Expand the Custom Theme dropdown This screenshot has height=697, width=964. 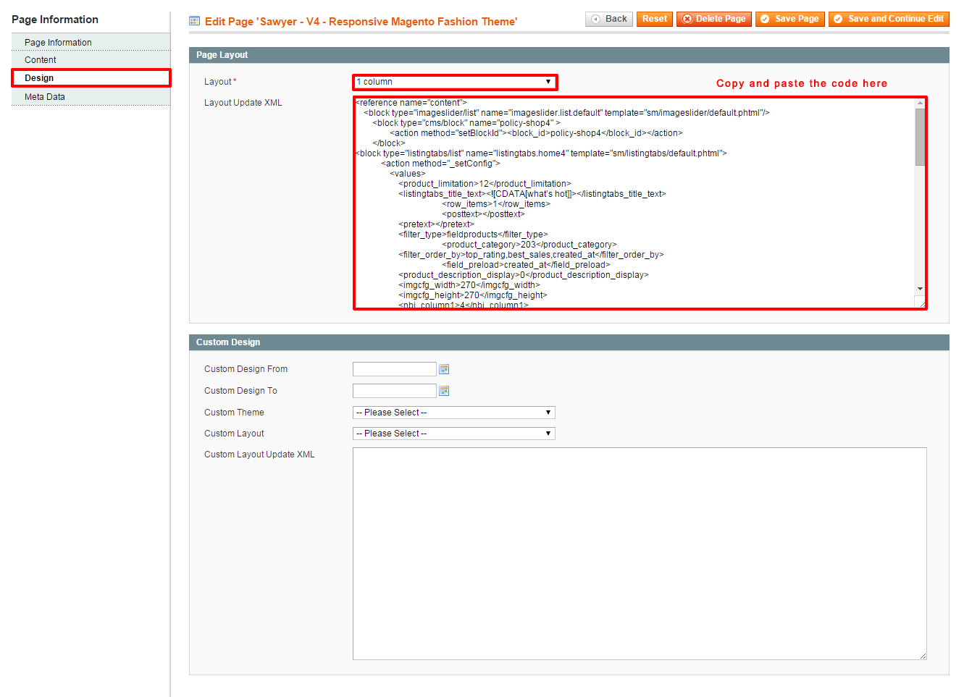pos(454,413)
